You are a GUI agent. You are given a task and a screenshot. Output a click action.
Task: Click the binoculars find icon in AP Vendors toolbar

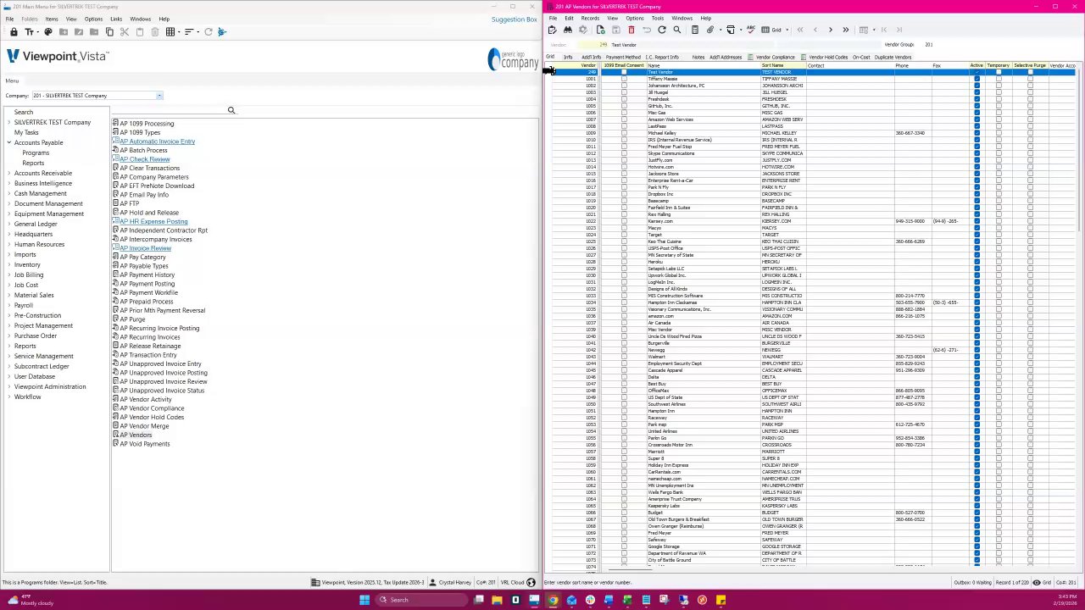click(x=568, y=30)
